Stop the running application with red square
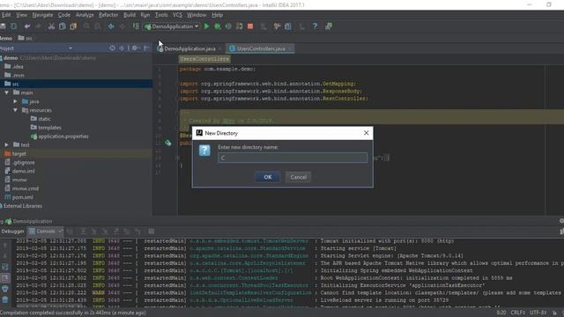The width and height of the screenshot is (564, 317). (250, 26)
